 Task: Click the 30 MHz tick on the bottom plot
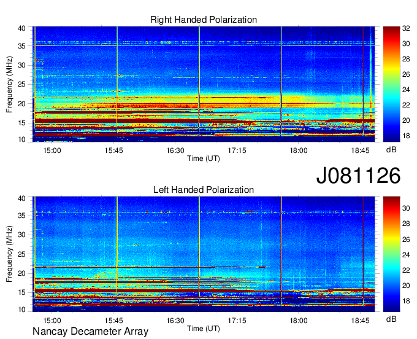21,235
